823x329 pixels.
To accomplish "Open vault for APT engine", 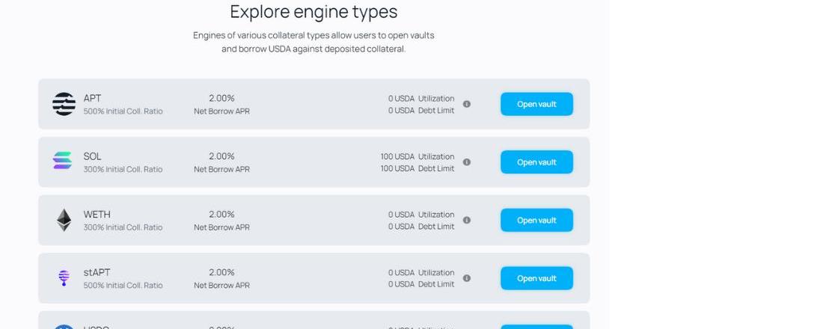I will click(536, 104).
